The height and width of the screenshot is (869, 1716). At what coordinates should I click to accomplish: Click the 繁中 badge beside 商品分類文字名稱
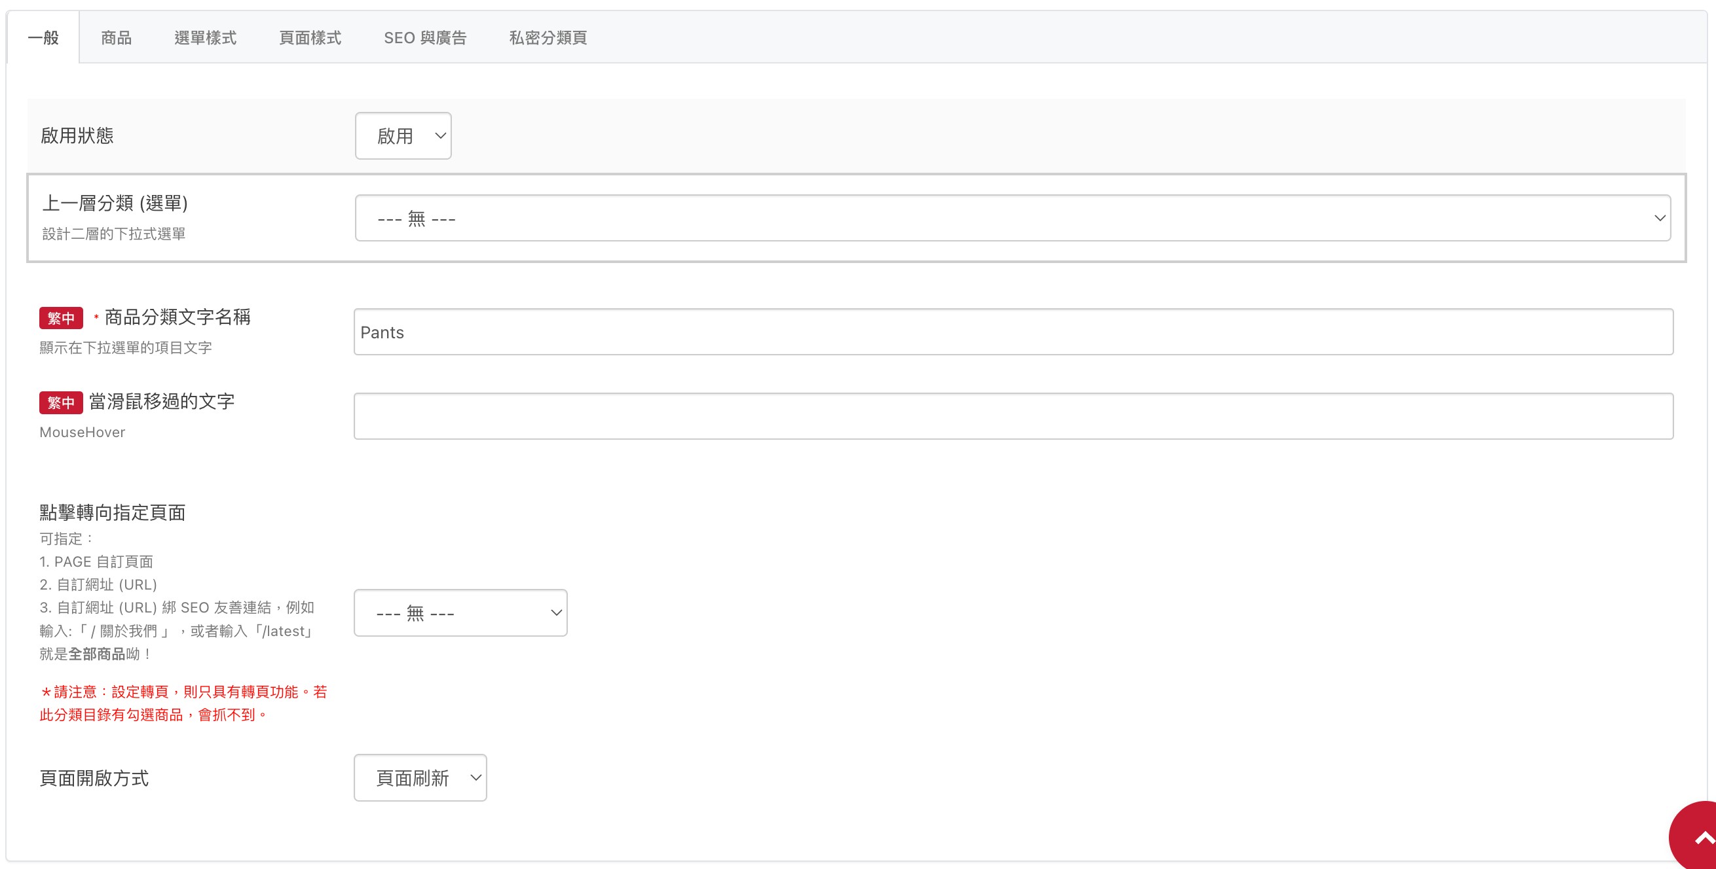(x=61, y=318)
